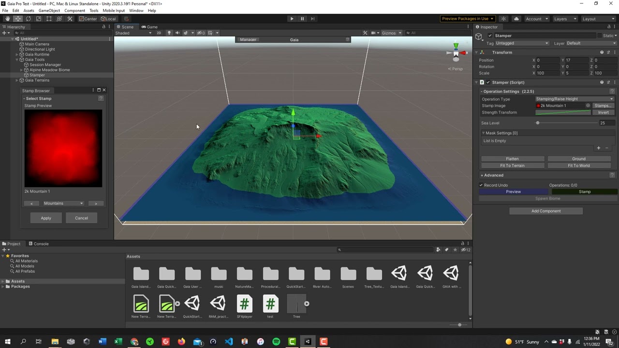
Task: Click Hierarchy create plus button
Action: 5,33
